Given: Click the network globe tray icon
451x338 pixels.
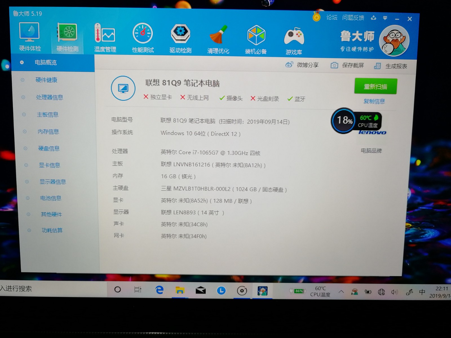Looking at the screenshot, I should [381, 292].
